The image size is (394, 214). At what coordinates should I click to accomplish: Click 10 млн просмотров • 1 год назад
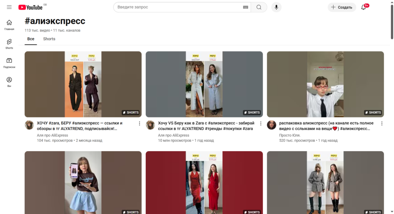186,140
